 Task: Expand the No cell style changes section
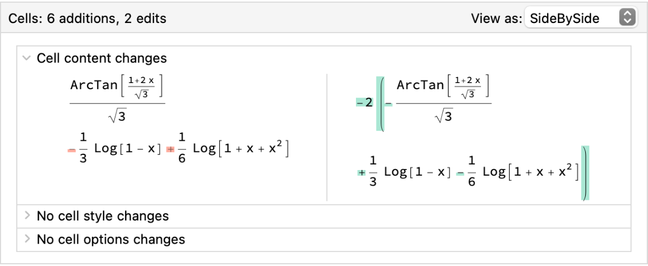click(x=26, y=215)
